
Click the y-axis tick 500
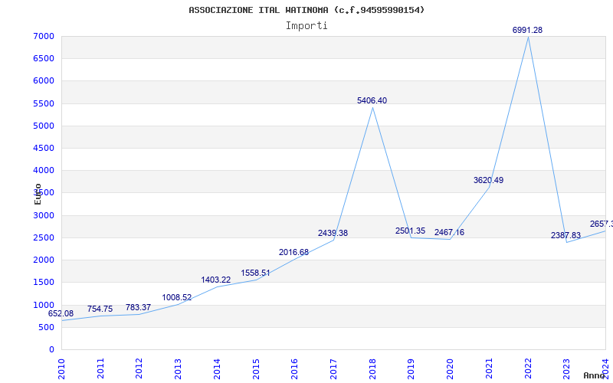[47, 328]
